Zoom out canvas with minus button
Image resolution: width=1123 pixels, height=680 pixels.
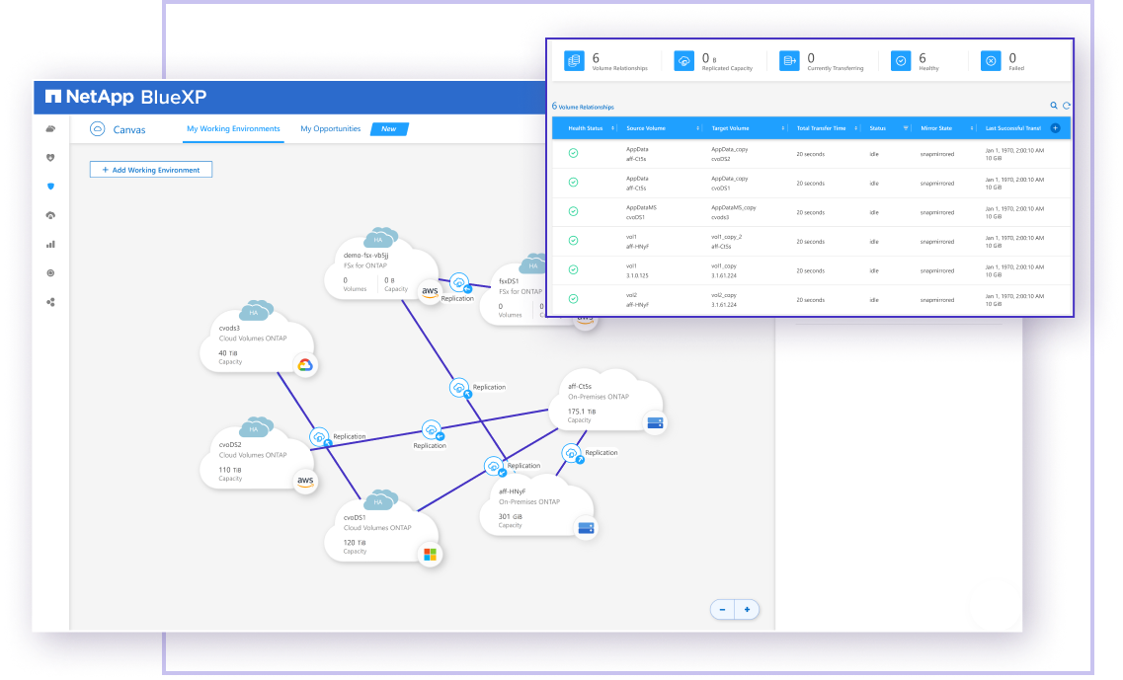(x=722, y=610)
